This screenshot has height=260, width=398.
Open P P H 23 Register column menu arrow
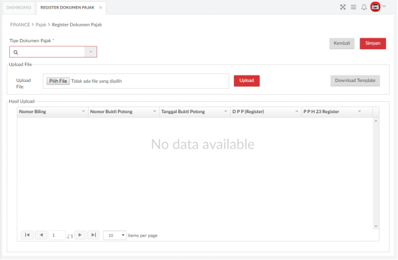point(360,111)
